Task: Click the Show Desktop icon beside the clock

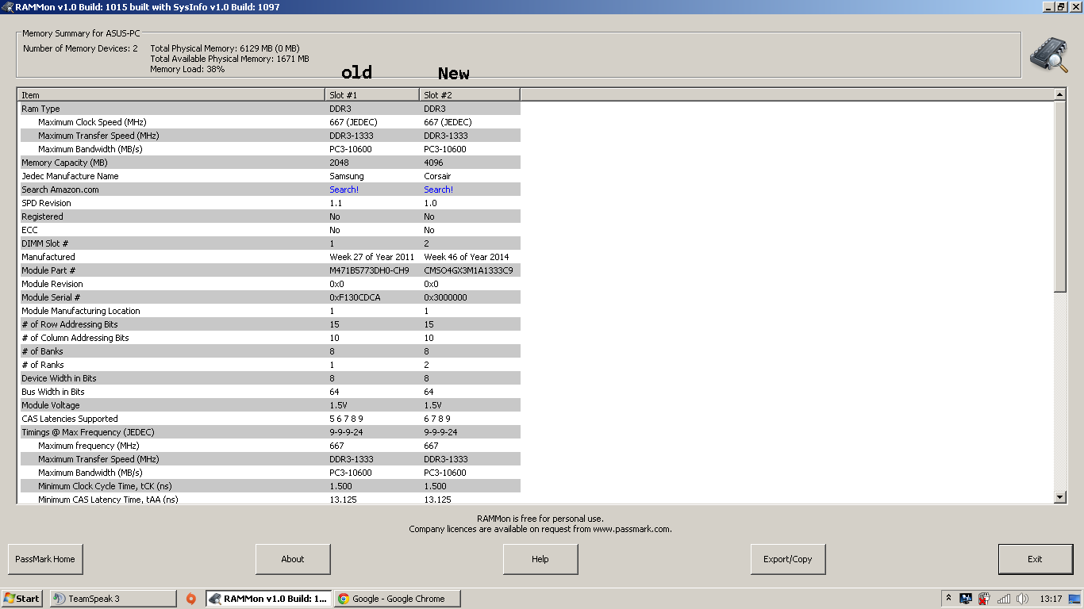Action: [x=1074, y=599]
